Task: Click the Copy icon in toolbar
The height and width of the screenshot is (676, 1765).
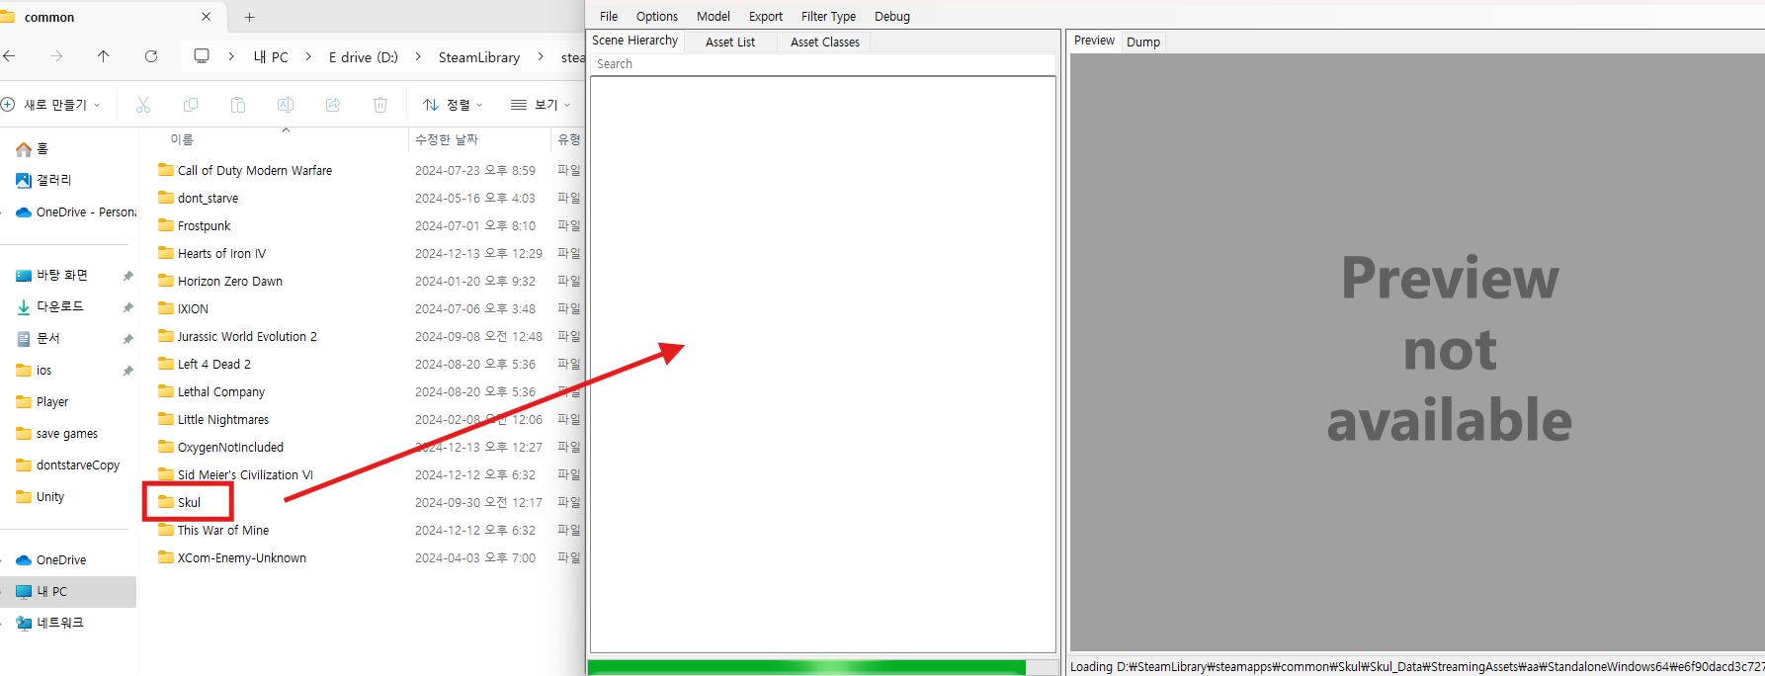Action: coord(191,105)
